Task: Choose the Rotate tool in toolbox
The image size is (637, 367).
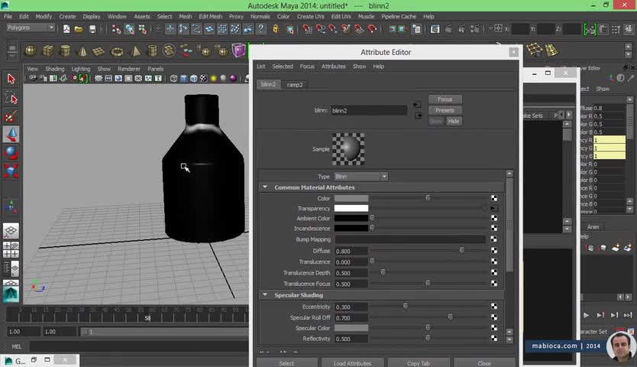Action: (11, 152)
